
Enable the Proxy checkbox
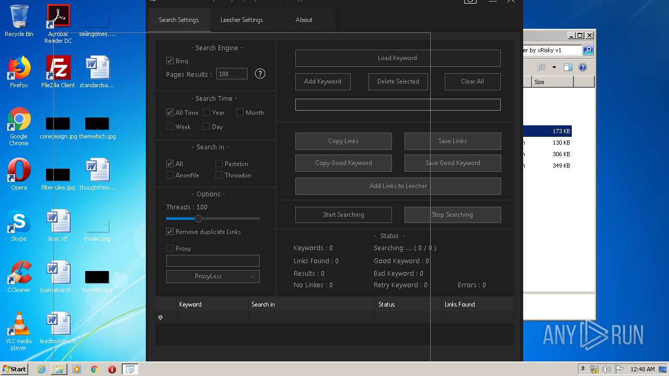[170, 248]
